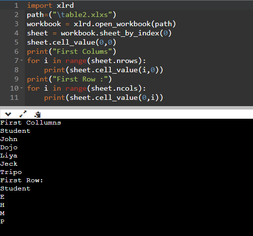The width and height of the screenshot is (253, 236).
Task: Click the "First Row :" string literal
Action: (80, 79)
